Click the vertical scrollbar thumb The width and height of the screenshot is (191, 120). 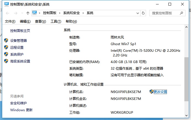[x=186, y=79]
